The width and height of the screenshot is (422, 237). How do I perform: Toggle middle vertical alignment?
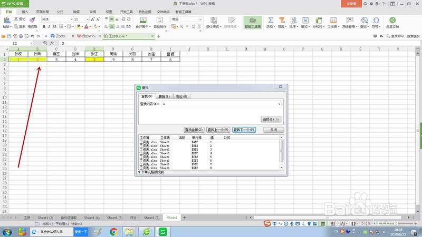112,19
